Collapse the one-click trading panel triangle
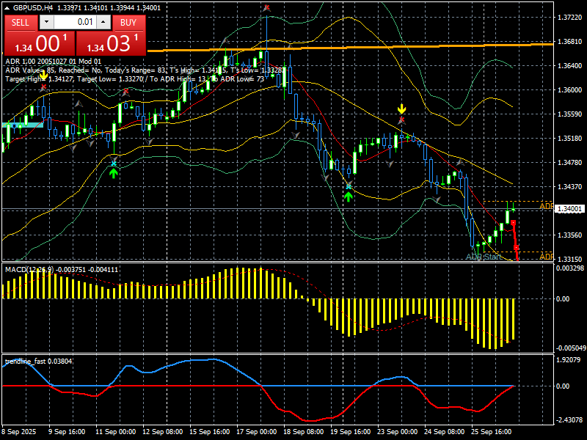Viewport: 587px width, 440px height. click(7, 8)
